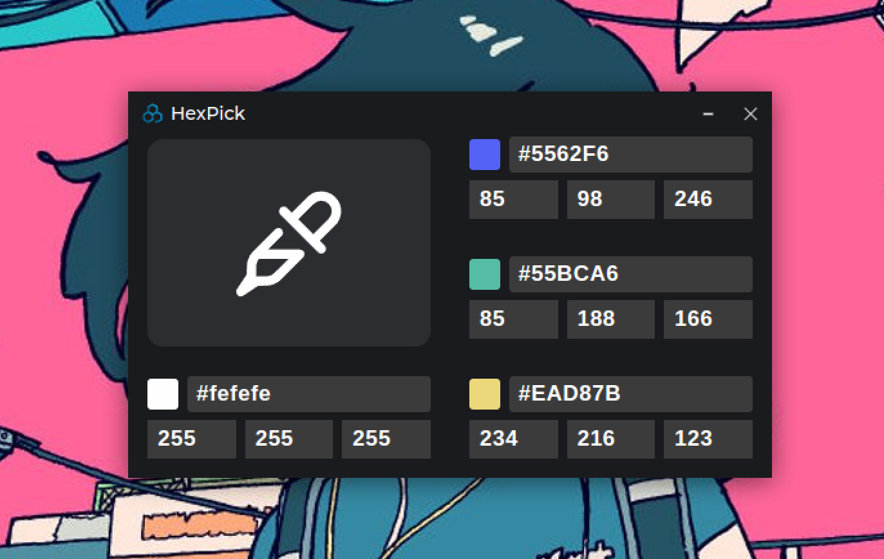Click a 255 value under the white swatch

191,439
